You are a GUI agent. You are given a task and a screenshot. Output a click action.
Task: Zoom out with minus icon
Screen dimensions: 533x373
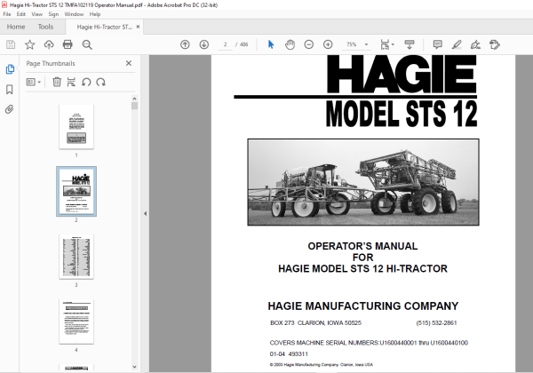pyautogui.click(x=308, y=44)
